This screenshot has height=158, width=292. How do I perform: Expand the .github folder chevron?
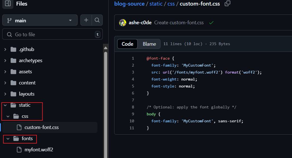tap(5, 49)
